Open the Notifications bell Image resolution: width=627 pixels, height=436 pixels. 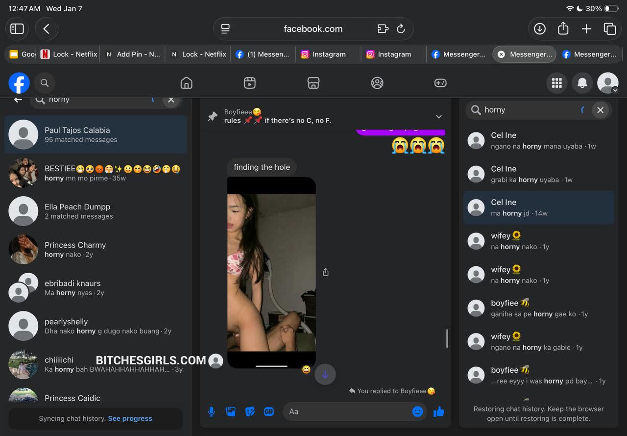pyautogui.click(x=582, y=83)
